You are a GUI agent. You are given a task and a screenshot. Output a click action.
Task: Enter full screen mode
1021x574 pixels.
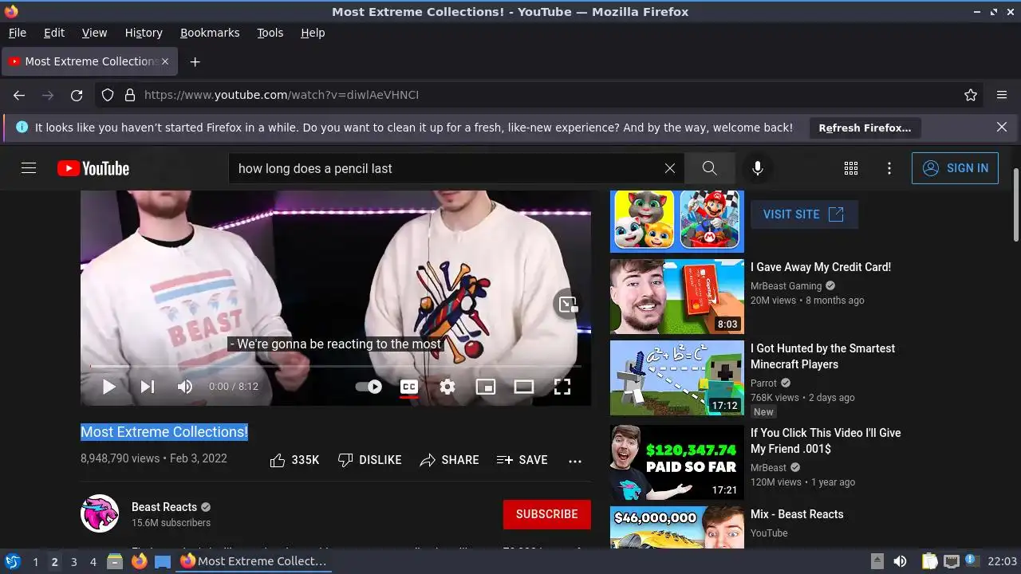(562, 387)
